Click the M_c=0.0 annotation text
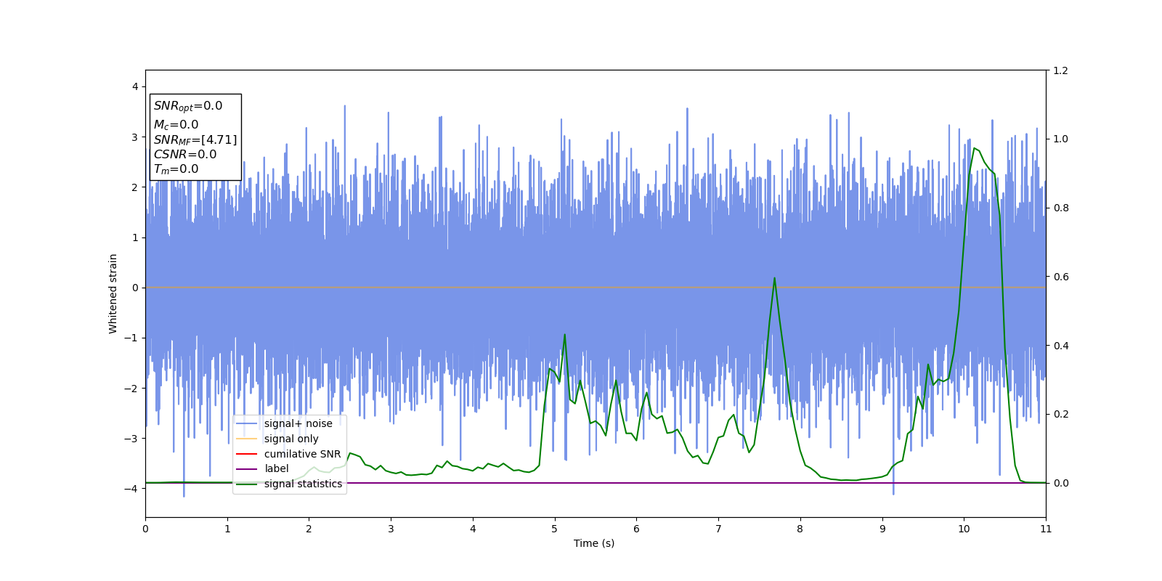1162x581 pixels. [176, 125]
